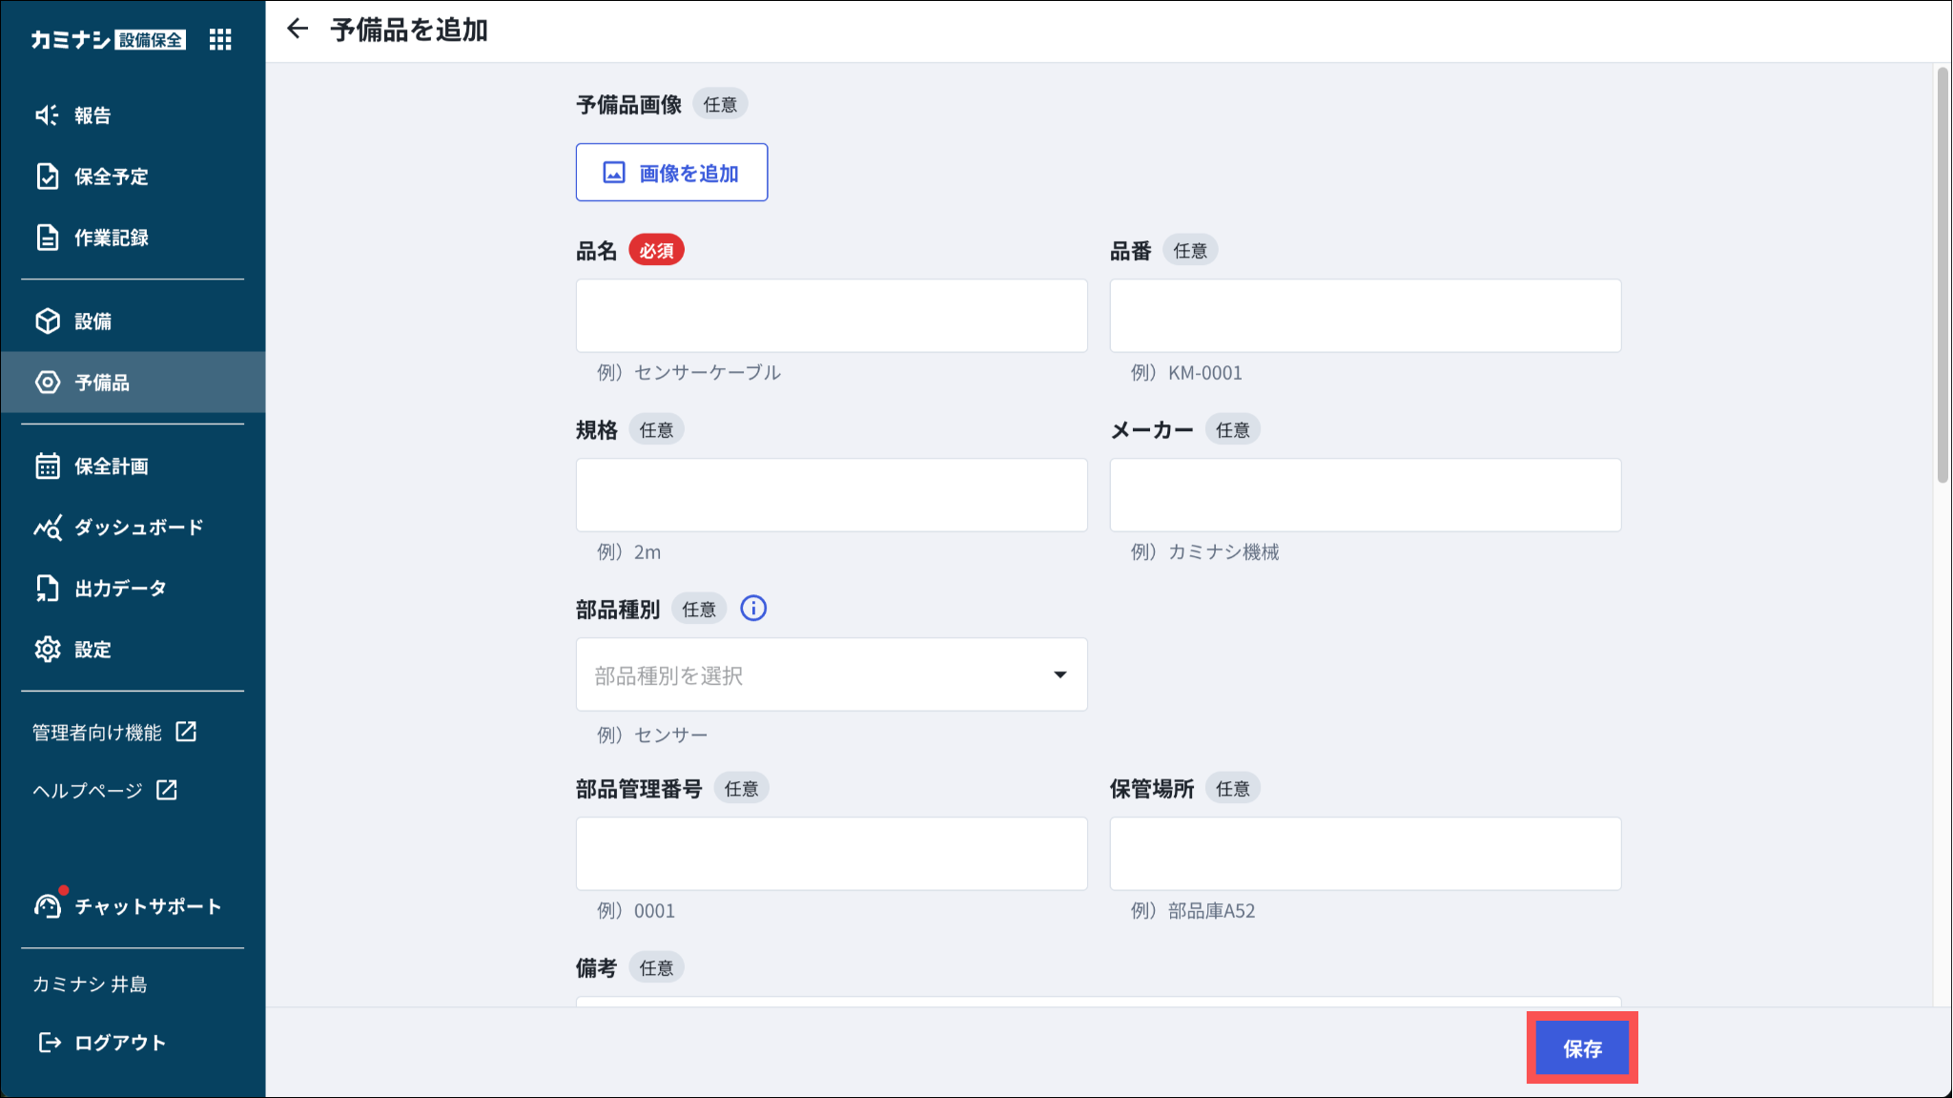The width and height of the screenshot is (1953, 1098).
Task: Open the apps grid icon
Action: (x=220, y=39)
